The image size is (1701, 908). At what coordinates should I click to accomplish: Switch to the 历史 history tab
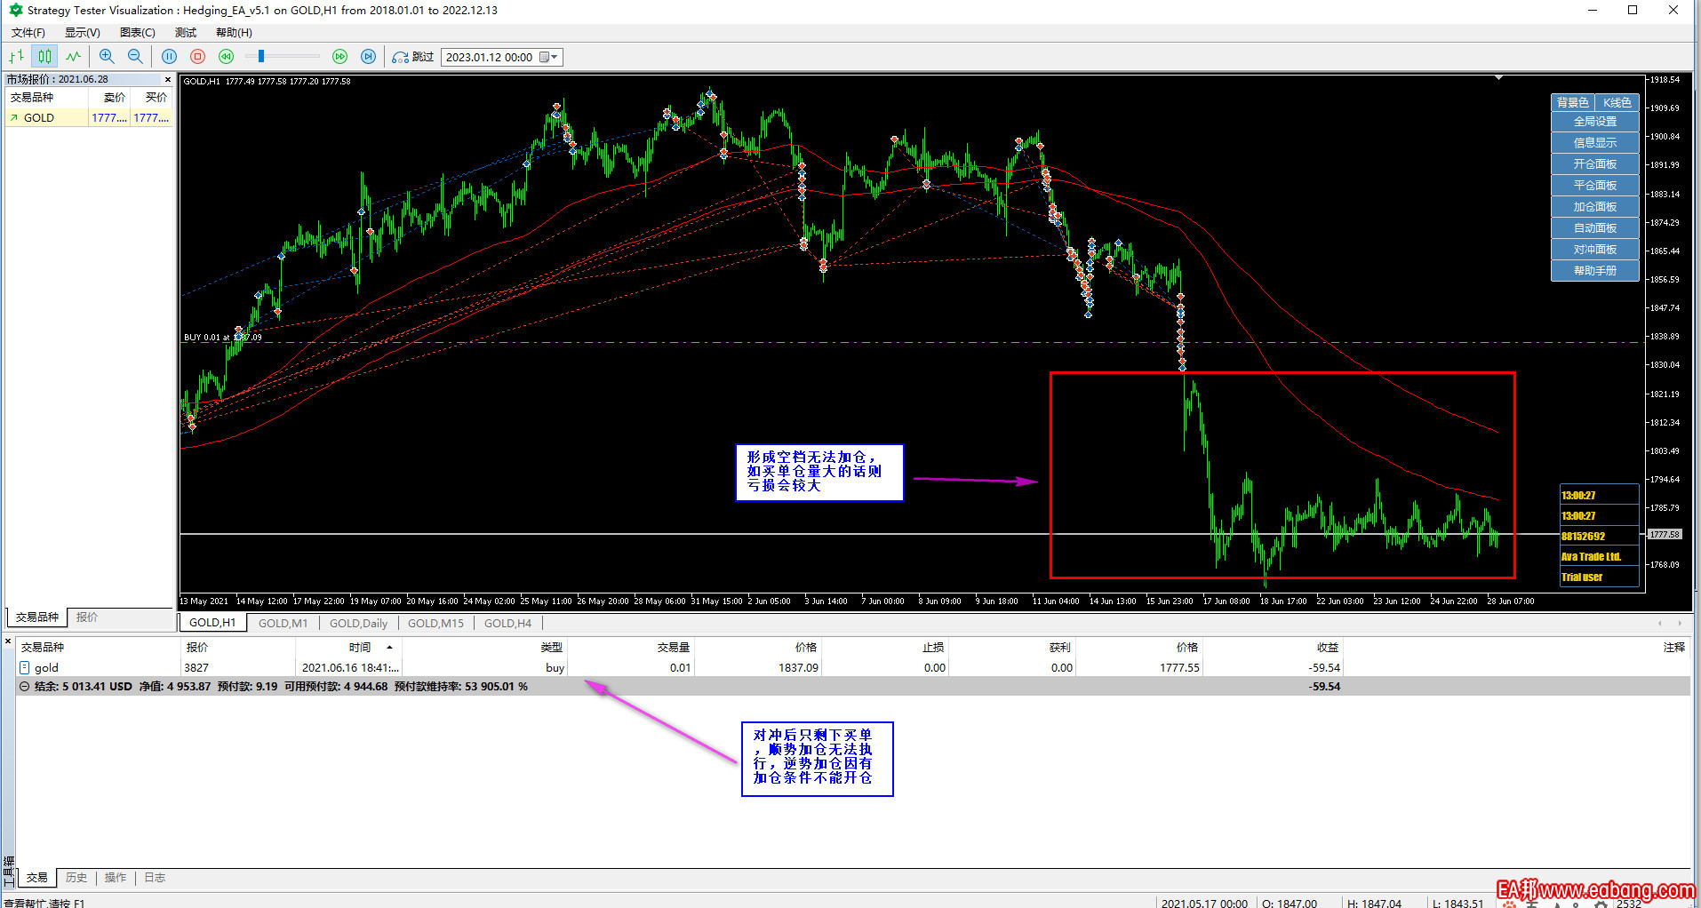tap(76, 878)
